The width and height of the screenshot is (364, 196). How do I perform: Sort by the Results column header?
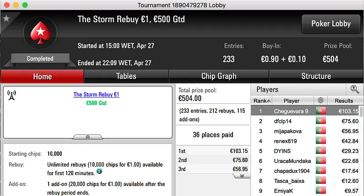[344, 101]
